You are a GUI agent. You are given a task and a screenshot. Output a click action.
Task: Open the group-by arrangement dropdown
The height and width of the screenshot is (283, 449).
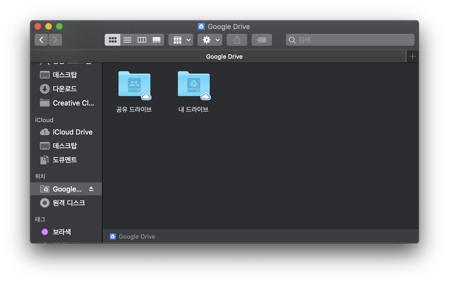click(181, 40)
